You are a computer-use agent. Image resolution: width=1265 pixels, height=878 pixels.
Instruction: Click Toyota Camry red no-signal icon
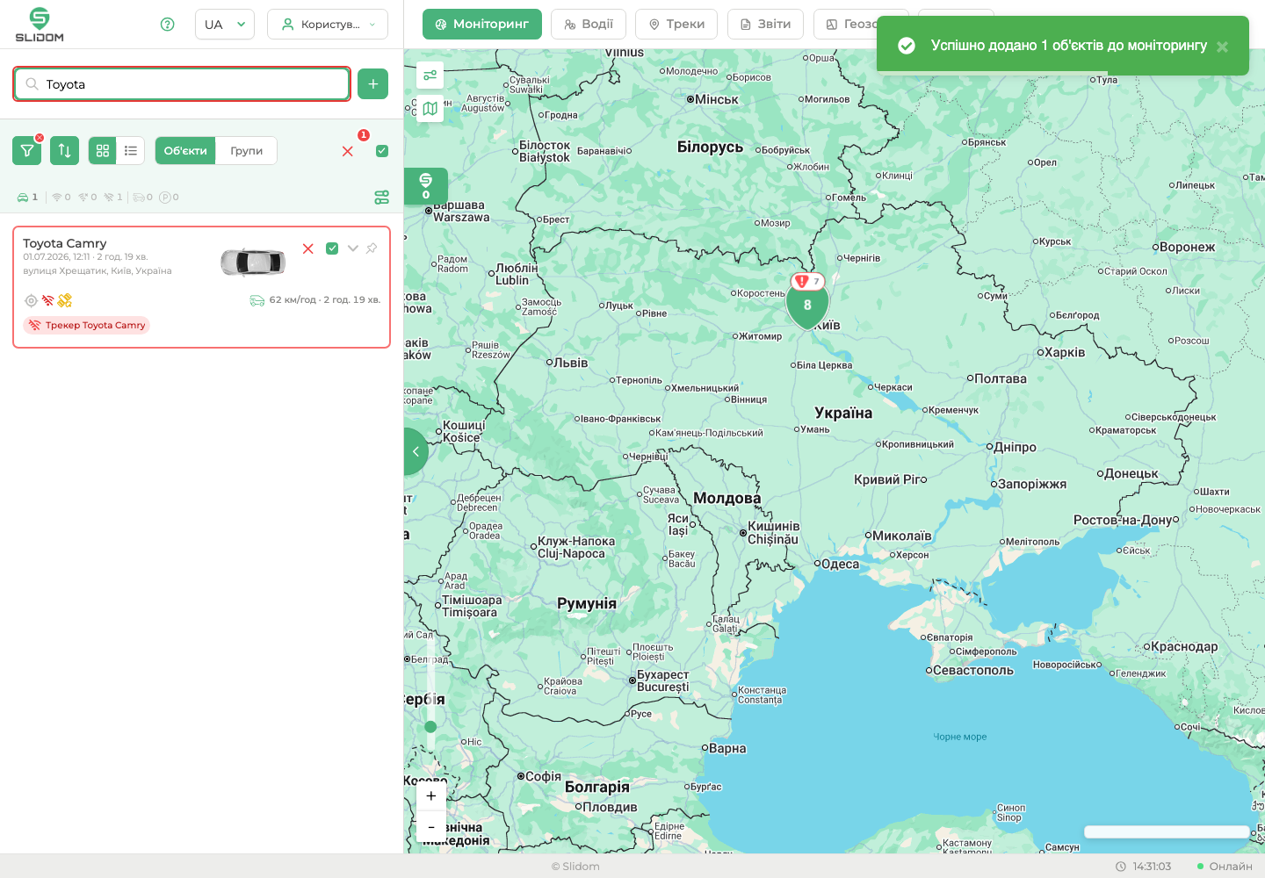coord(47,300)
